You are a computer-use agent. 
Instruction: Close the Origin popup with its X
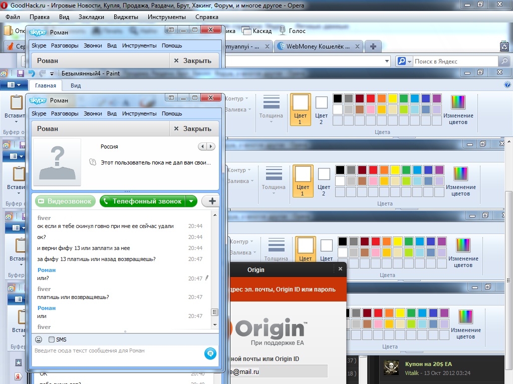[x=340, y=268]
